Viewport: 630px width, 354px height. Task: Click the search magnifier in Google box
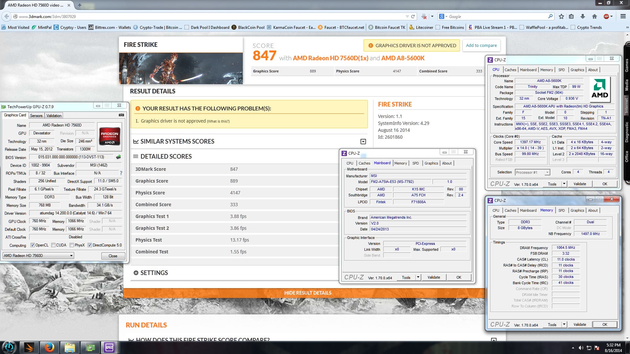550,16
